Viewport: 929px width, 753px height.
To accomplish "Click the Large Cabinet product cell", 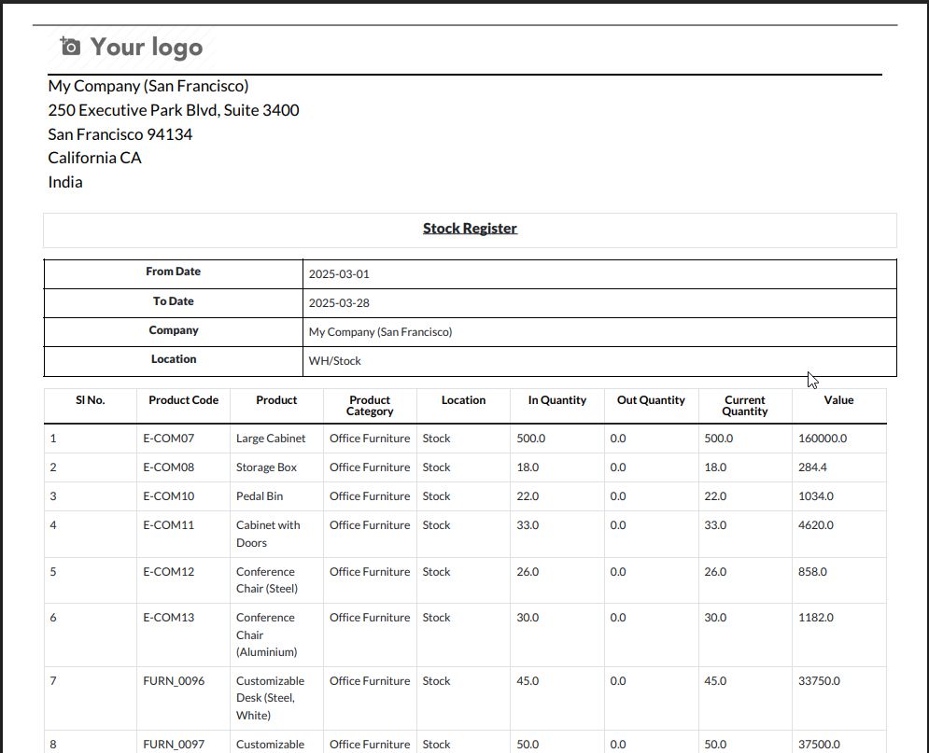I will (x=271, y=439).
